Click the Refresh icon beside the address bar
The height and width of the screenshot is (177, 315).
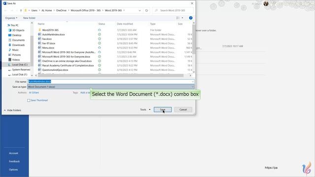[x=147, y=10]
